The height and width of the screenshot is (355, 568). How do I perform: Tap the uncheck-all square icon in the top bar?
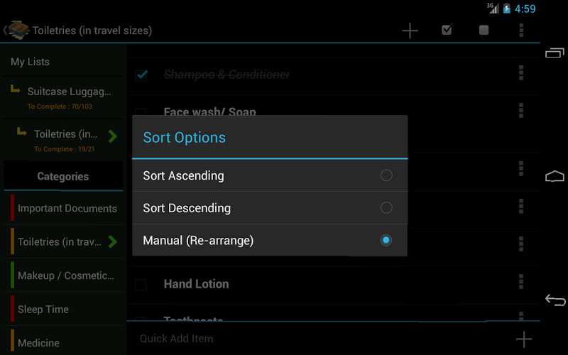(484, 30)
